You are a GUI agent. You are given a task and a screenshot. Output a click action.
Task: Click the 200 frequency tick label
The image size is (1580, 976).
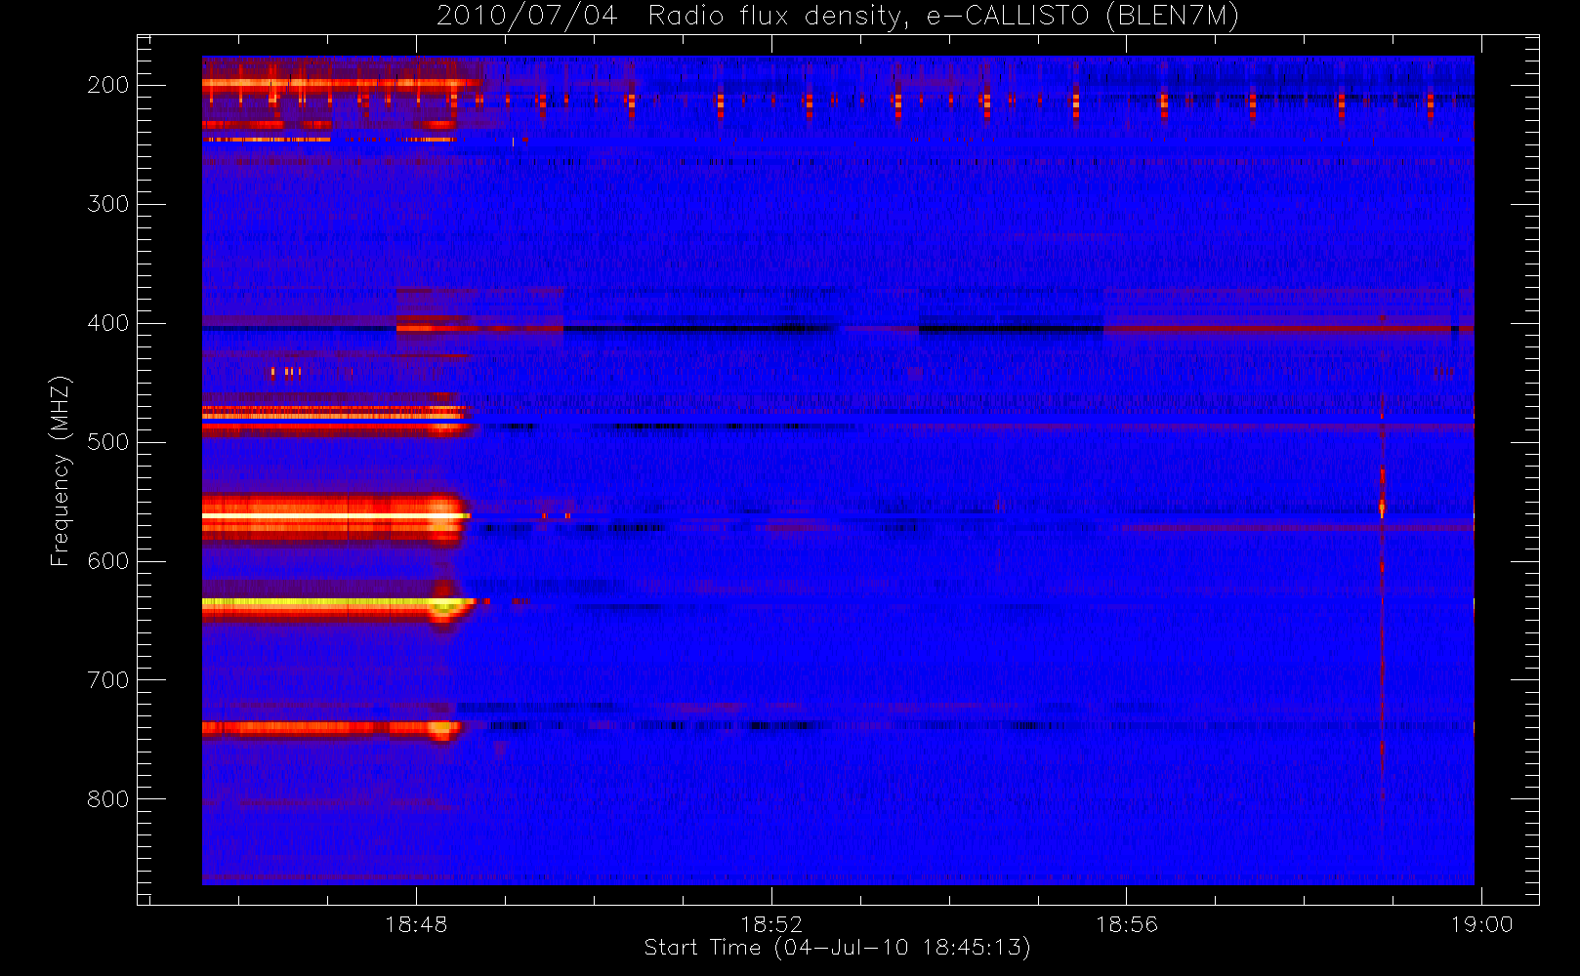coord(107,85)
